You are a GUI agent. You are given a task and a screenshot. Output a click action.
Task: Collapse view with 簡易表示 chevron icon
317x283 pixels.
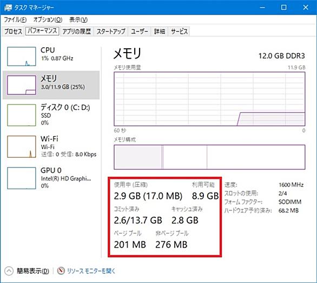9,271
